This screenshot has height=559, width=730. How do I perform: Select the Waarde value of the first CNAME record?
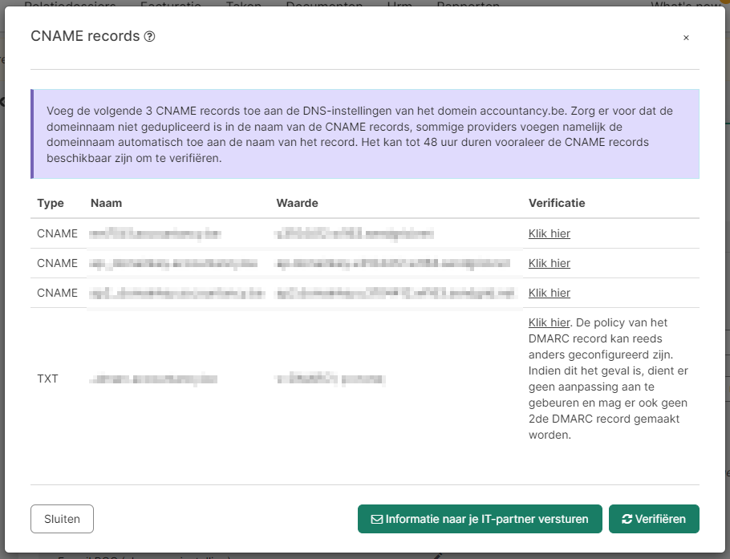pos(353,234)
